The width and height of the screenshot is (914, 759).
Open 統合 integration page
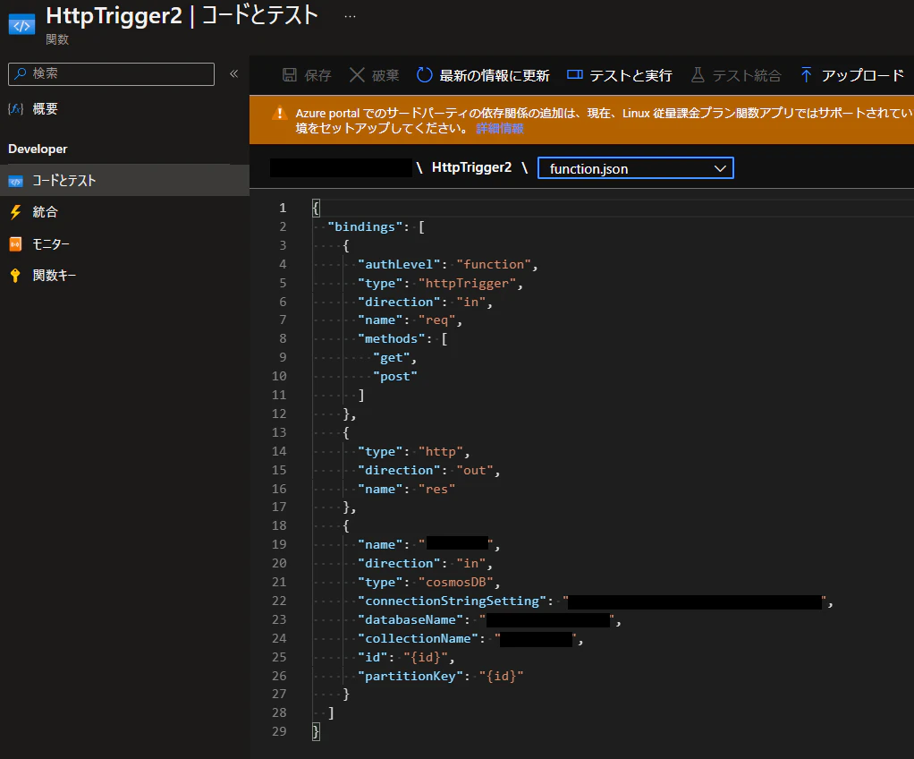click(x=45, y=212)
